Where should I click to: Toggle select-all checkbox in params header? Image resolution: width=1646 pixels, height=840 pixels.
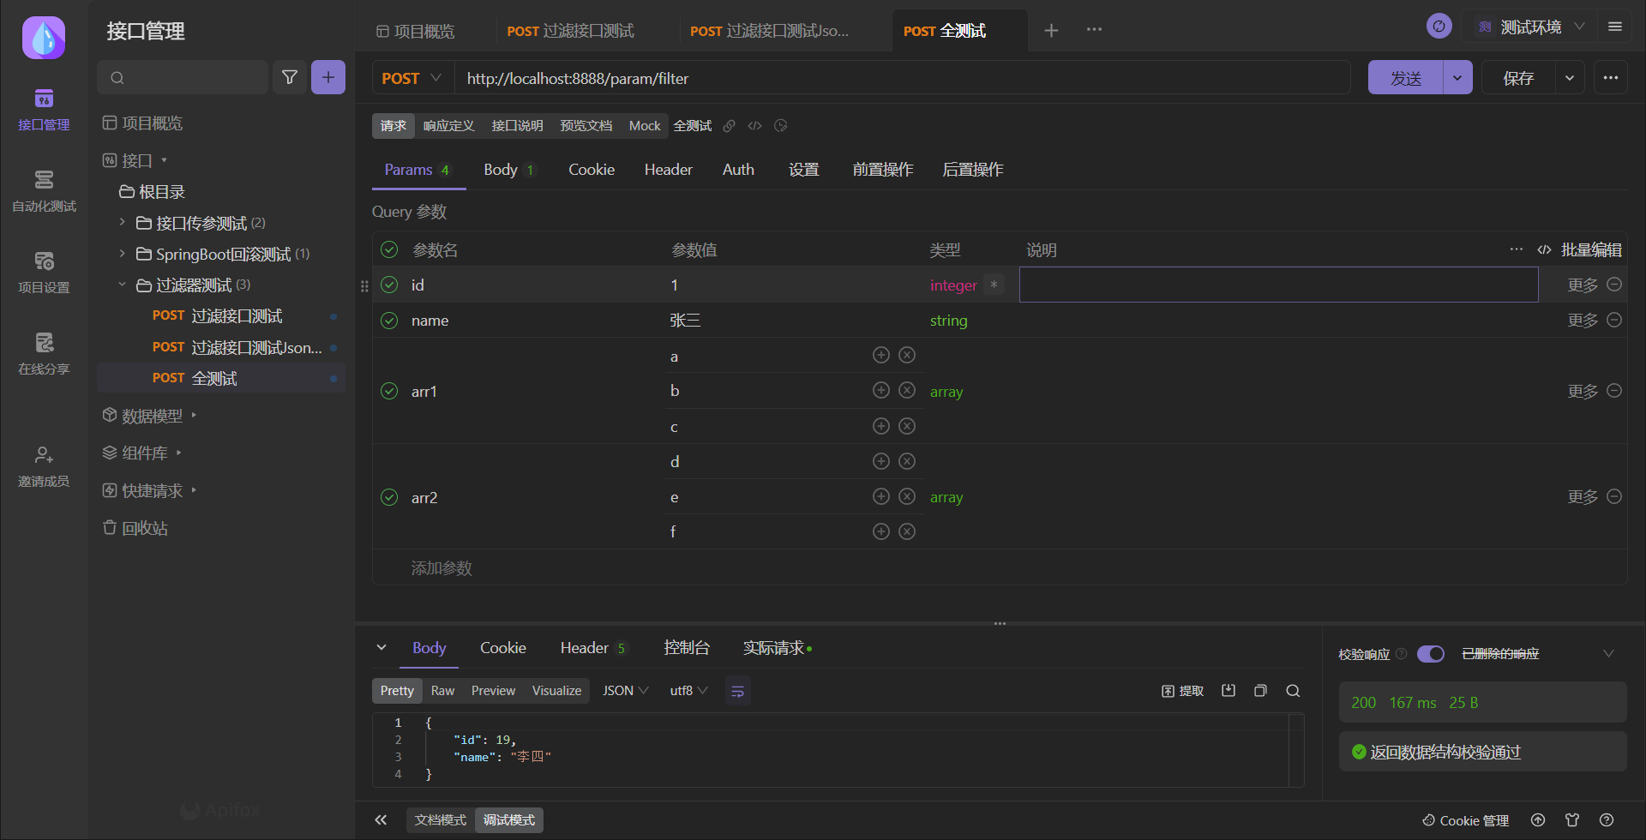click(x=389, y=249)
